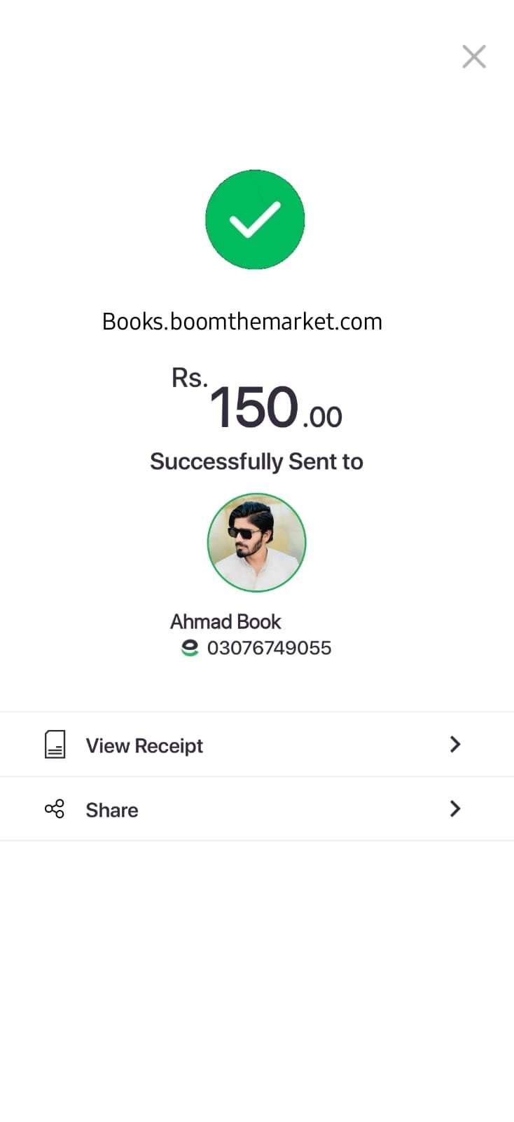Click blank space inside Share row
This screenshot has height=1122, width=514.
point(294,809)
